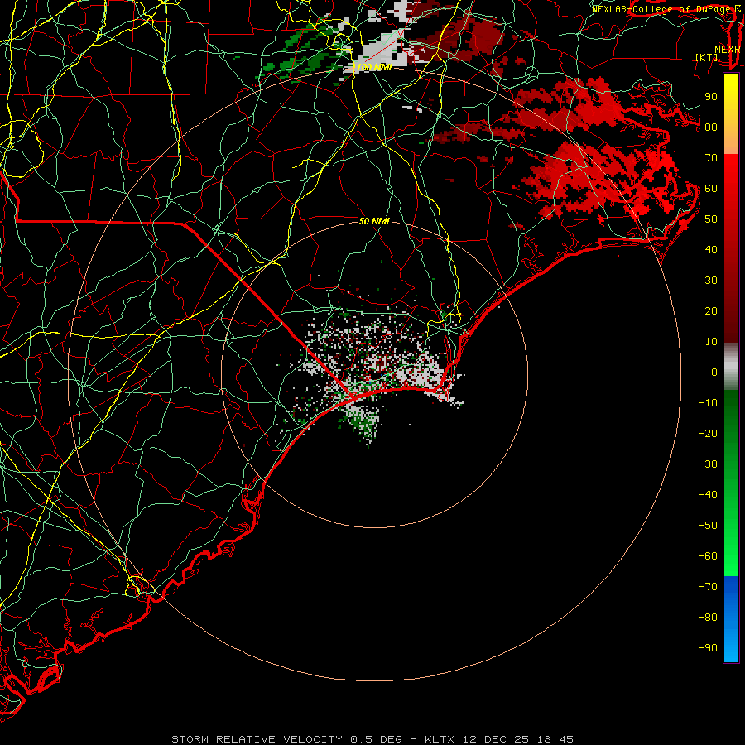The height and width of the screenshot is (745, 745).
Task: Click the NEXR label at the top right
Action: [x=728, y=50]
